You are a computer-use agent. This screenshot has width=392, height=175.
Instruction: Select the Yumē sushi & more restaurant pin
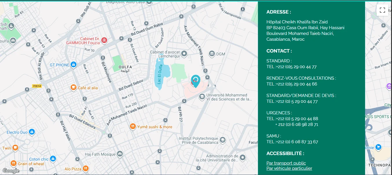133,126
